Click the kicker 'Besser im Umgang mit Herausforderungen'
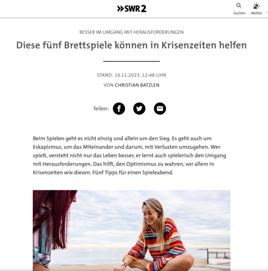 (132, 32)
